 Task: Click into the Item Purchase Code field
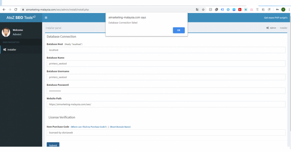[x=166, y=132]
